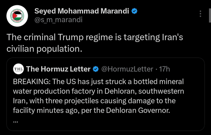Screen dimensions: 211x135
Task: Click verified badge next to The Hormuz Letter
Action: point(96,69)
